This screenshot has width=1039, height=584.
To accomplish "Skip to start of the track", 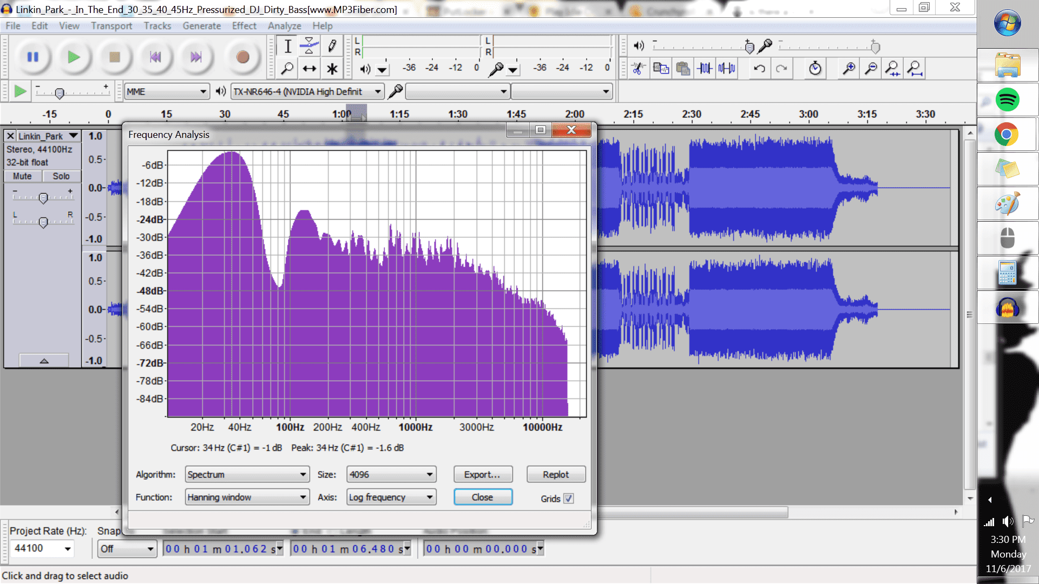I will pyautogui.click(x=155, y=57).
